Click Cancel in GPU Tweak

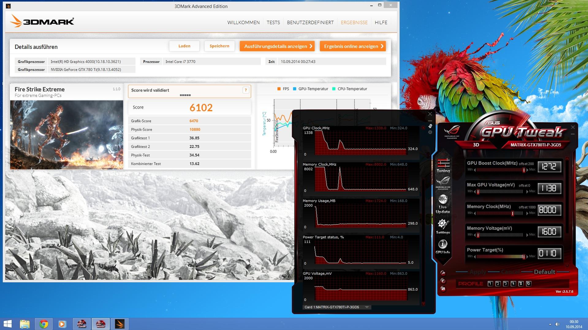point(510,272)
